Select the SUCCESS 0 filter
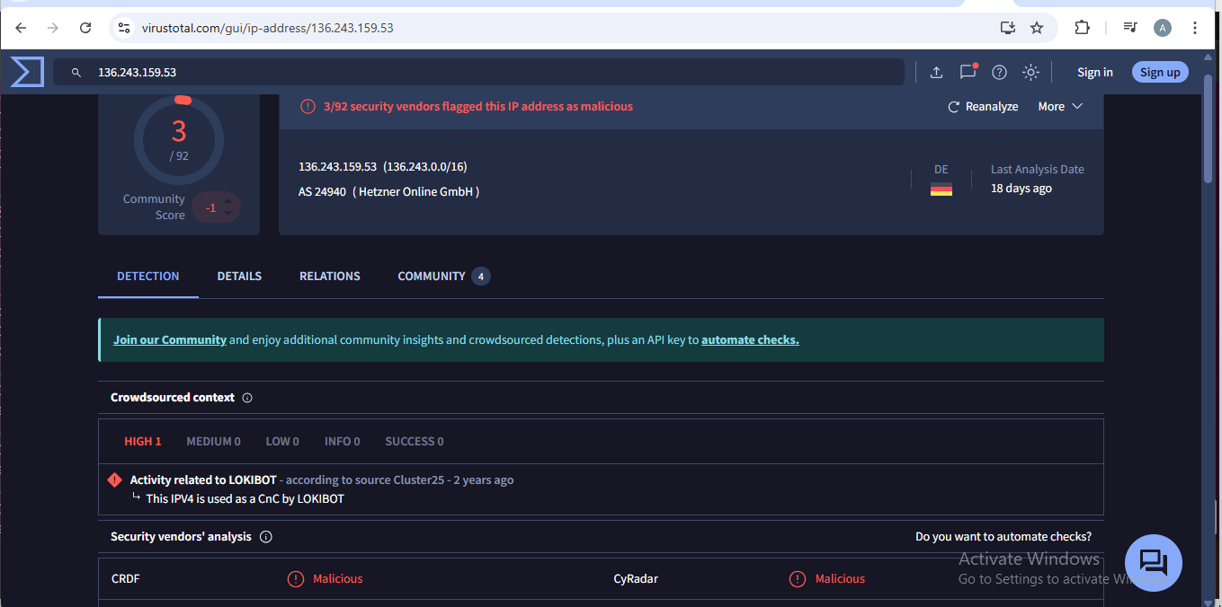Screen dimensions: 1222x607 pos(415,442)
